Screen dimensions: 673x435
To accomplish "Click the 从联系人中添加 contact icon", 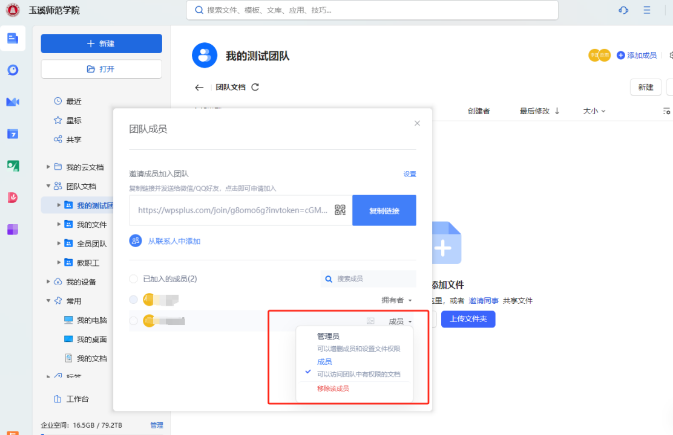I will [x=136, y=241].
